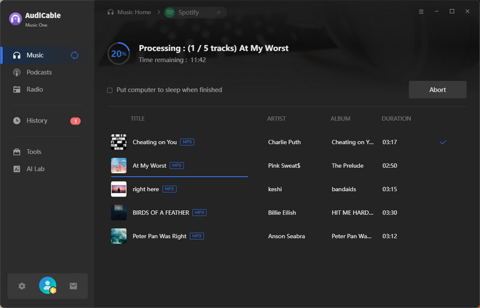The height and width of the screenshot is (308, 480).
Task: Click the Time remaining 11:42 text
Action: click(x=172, y=60)
